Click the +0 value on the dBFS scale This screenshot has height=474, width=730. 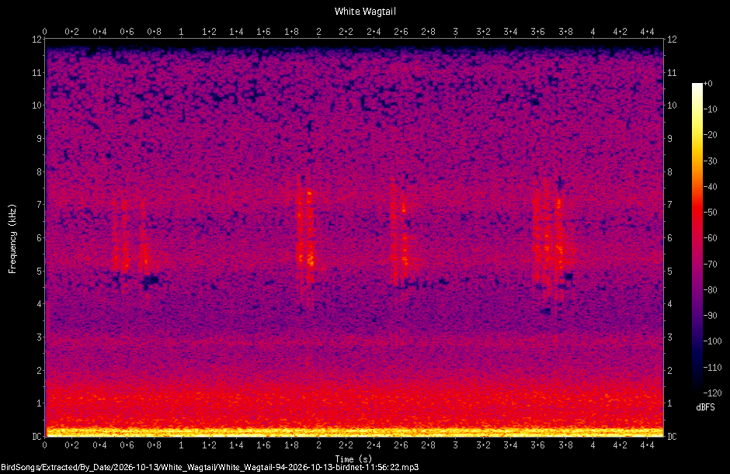[x=707, y=84]
